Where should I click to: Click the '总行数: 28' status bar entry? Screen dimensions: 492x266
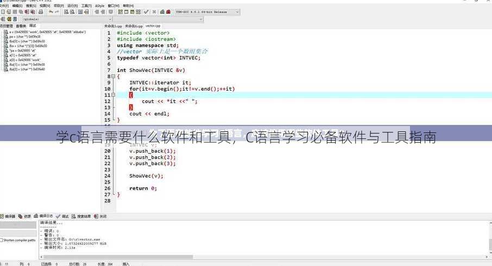[x=78, y=264]
